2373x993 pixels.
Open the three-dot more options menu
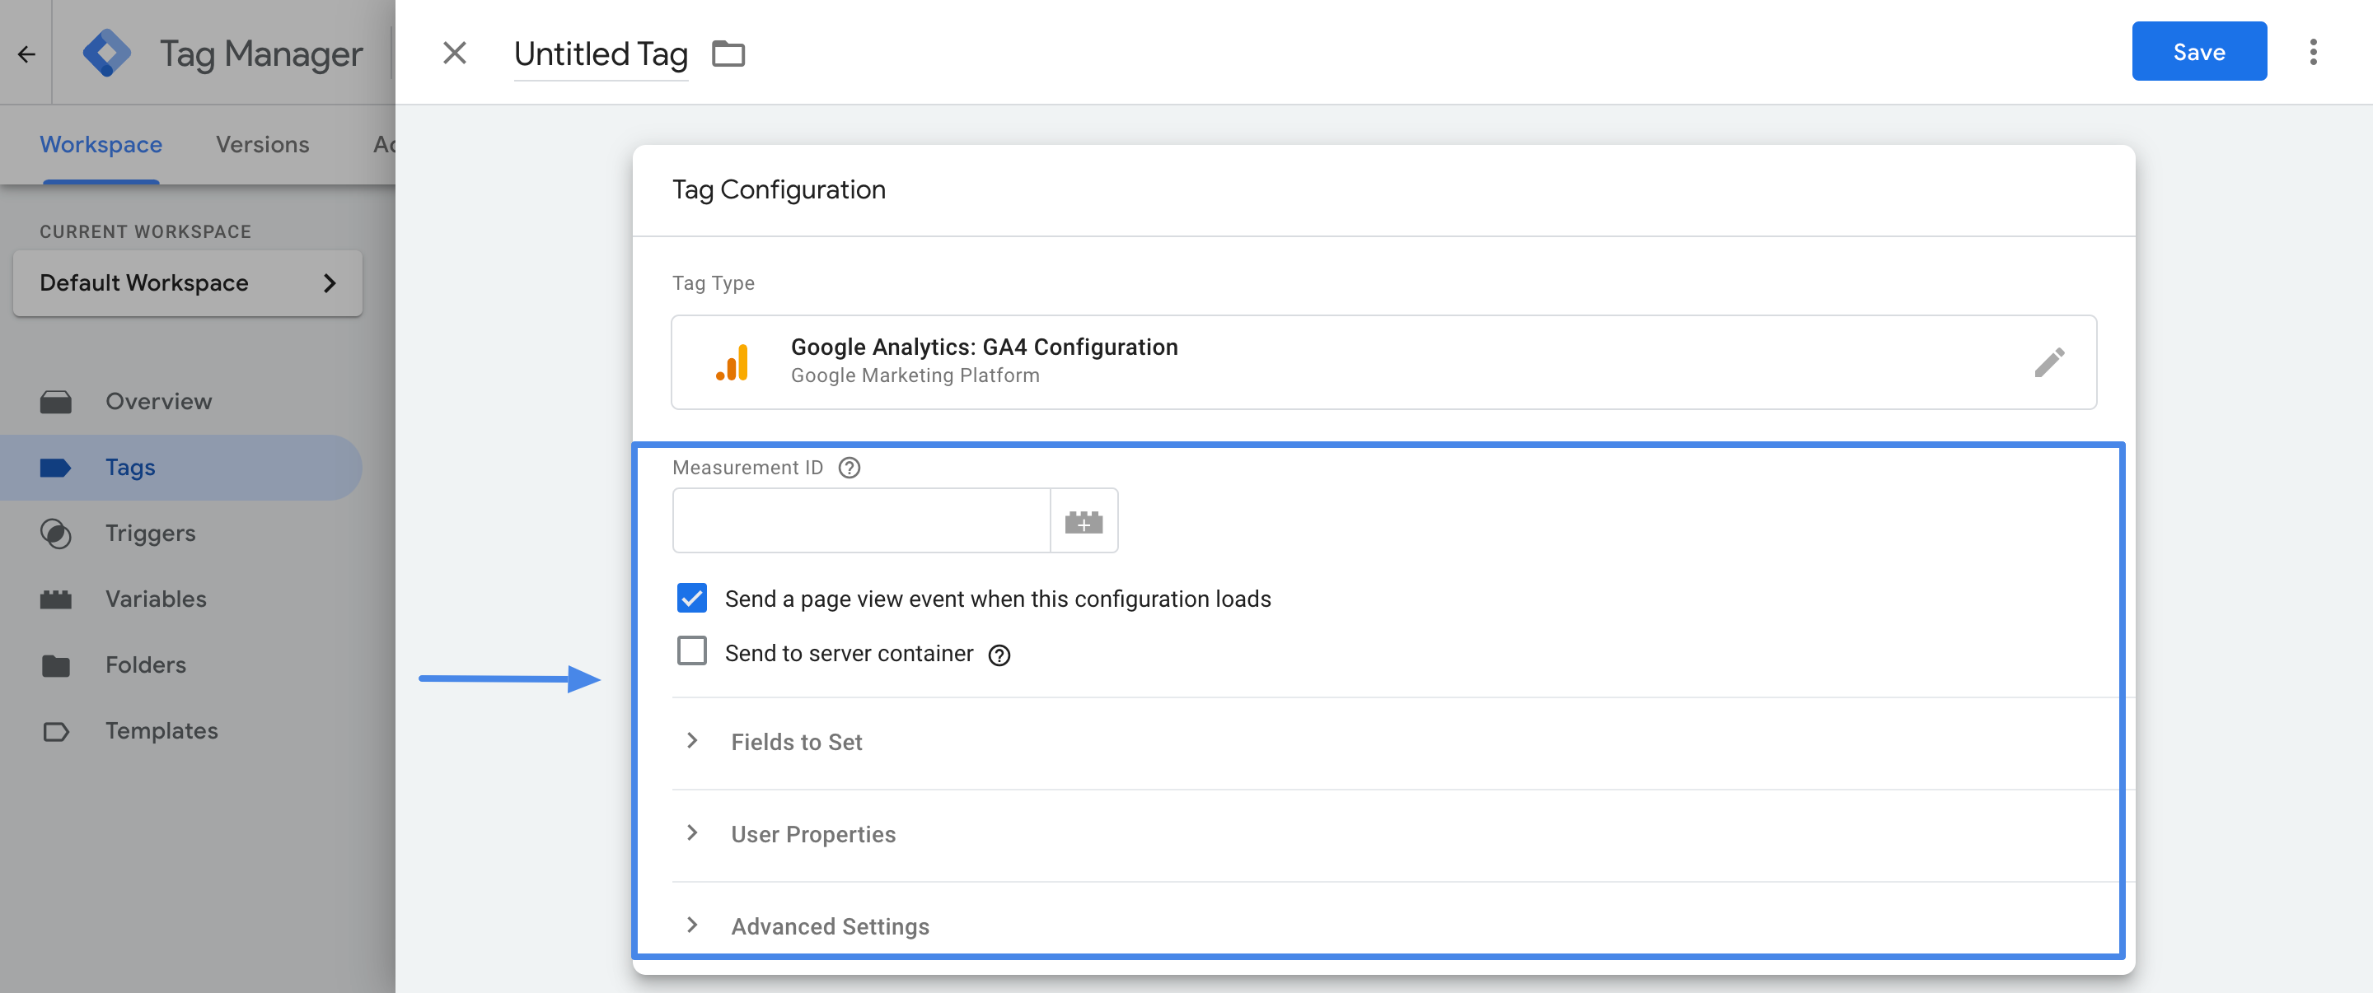click(2312, 53)
